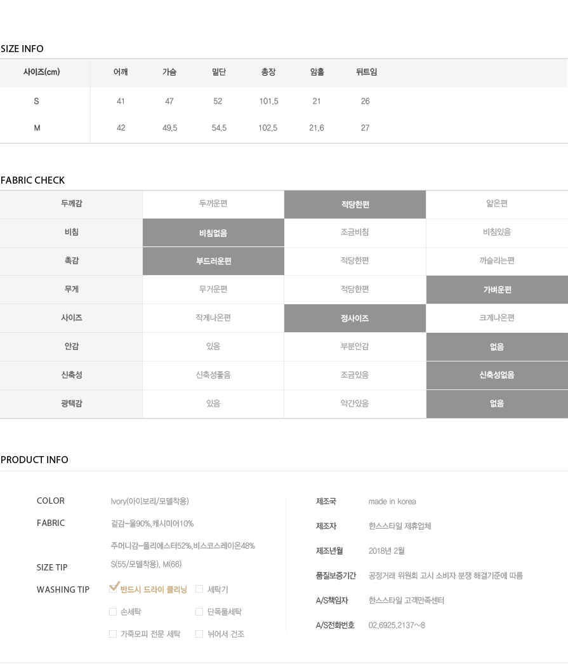Tick the 세탁기 washing checkbox
Screen dimensions: 568x667
pos(199,589)
